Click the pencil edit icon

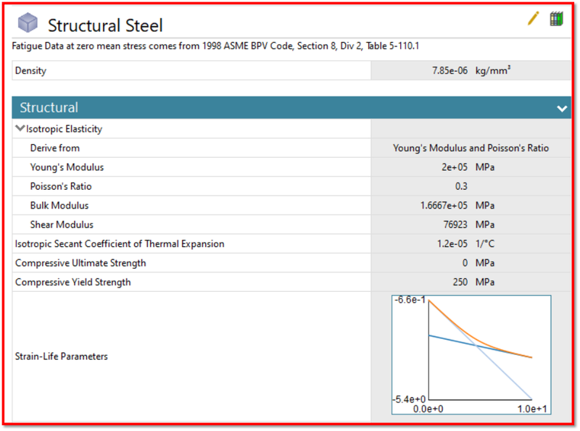pyautogui.click(x=533, y=19)
